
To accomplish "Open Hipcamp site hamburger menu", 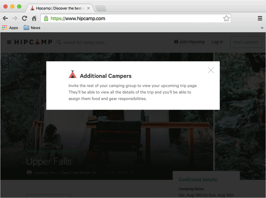I will [9, 42].
